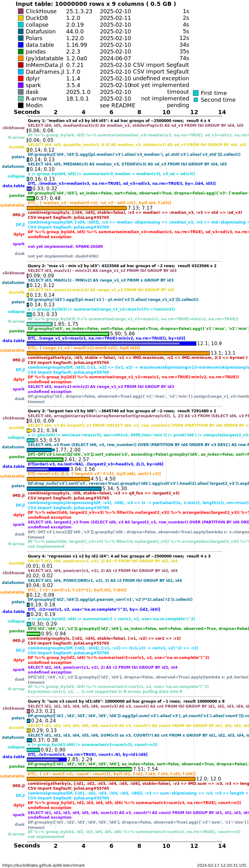The image size is (249, 868).
Task: Click the Input table size heading
Action: (x=96, y=4)
